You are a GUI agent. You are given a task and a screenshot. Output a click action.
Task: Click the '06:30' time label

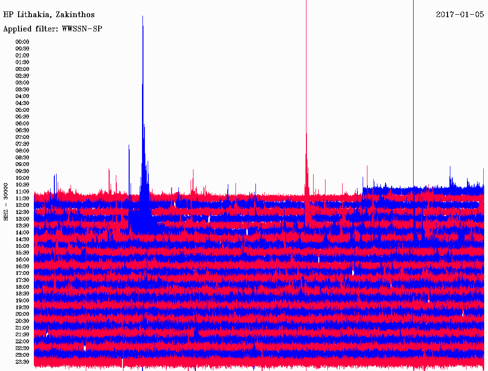pyautogui.click(x=22, y=130)
